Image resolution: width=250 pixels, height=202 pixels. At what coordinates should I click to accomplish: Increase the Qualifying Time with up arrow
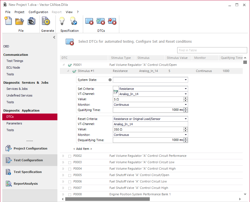185,109
